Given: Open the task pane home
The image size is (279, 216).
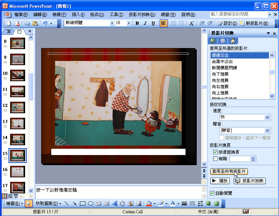Looking at the screenshot, I should [233, 41].
